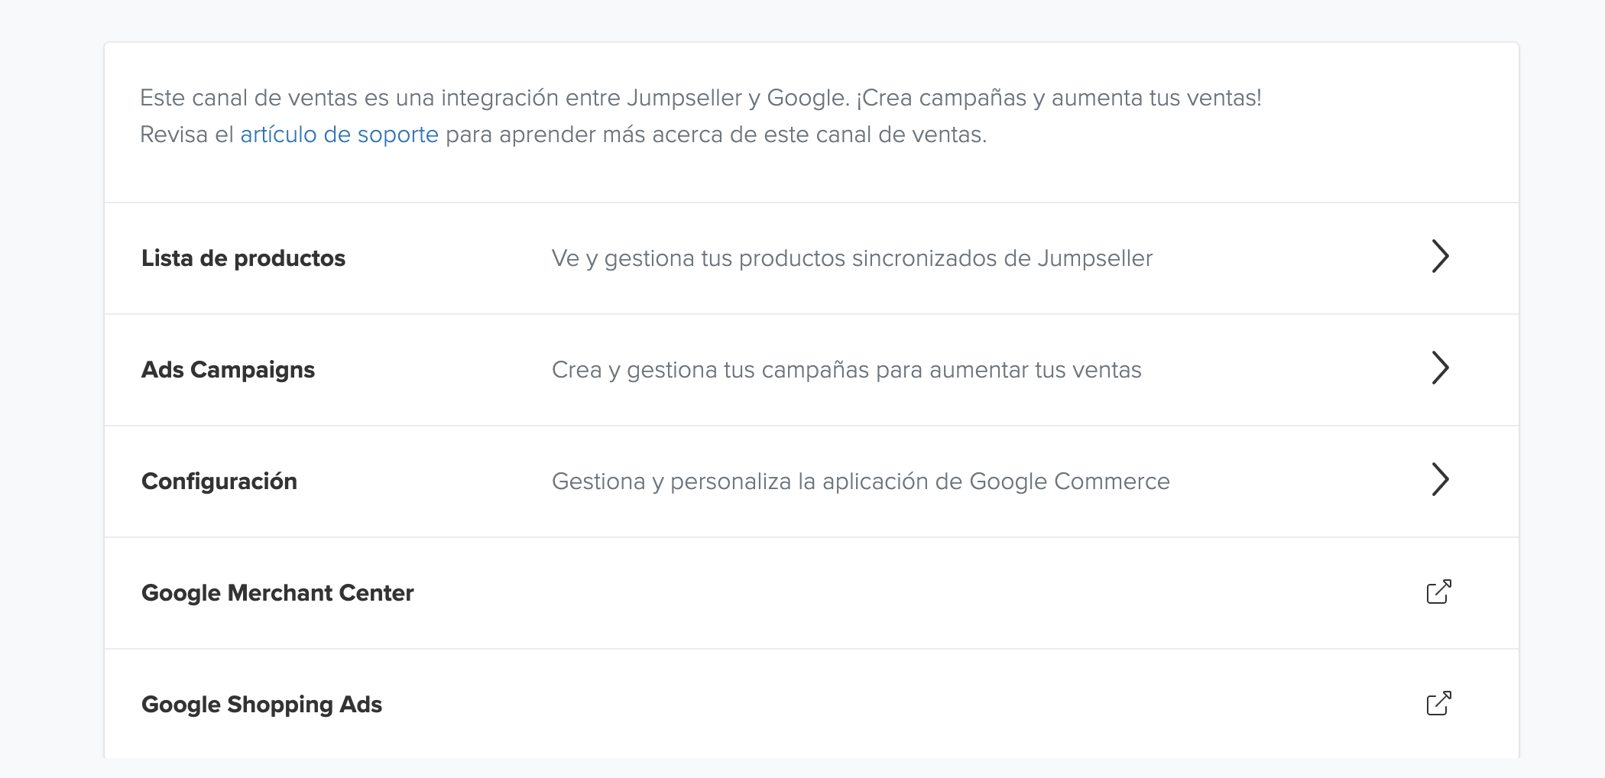This screenshot has height=778, width=1605.
Task: Go to the Configuración title
Action: click(219, 481)
